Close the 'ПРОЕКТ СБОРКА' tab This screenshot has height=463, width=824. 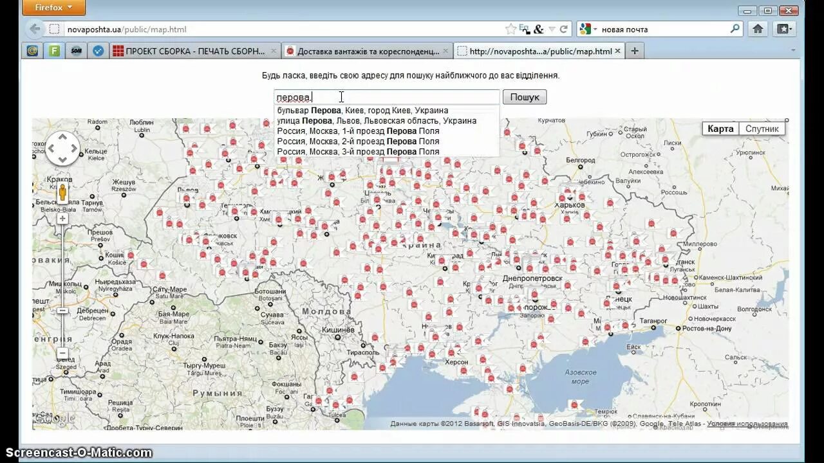[273, 51]
